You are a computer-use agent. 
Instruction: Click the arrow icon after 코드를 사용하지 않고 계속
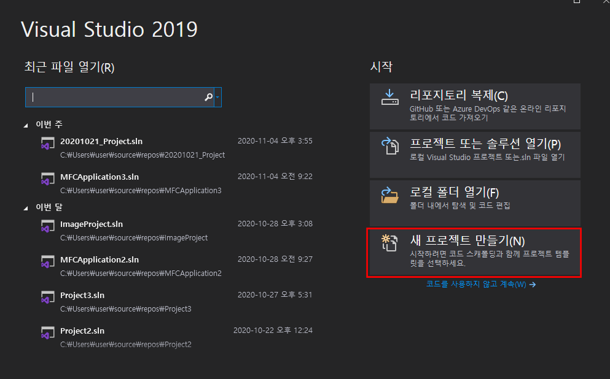coord(533,285)
